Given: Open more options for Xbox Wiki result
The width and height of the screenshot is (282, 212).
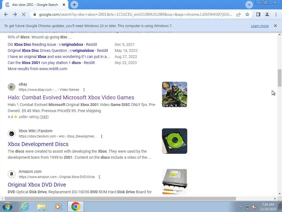Looking at the screenshot, I should point(101,136).
